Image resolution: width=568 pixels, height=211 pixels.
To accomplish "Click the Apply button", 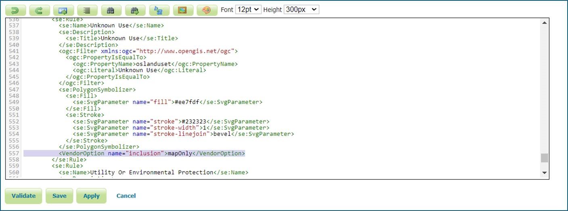I will click(x=91, y=196).
